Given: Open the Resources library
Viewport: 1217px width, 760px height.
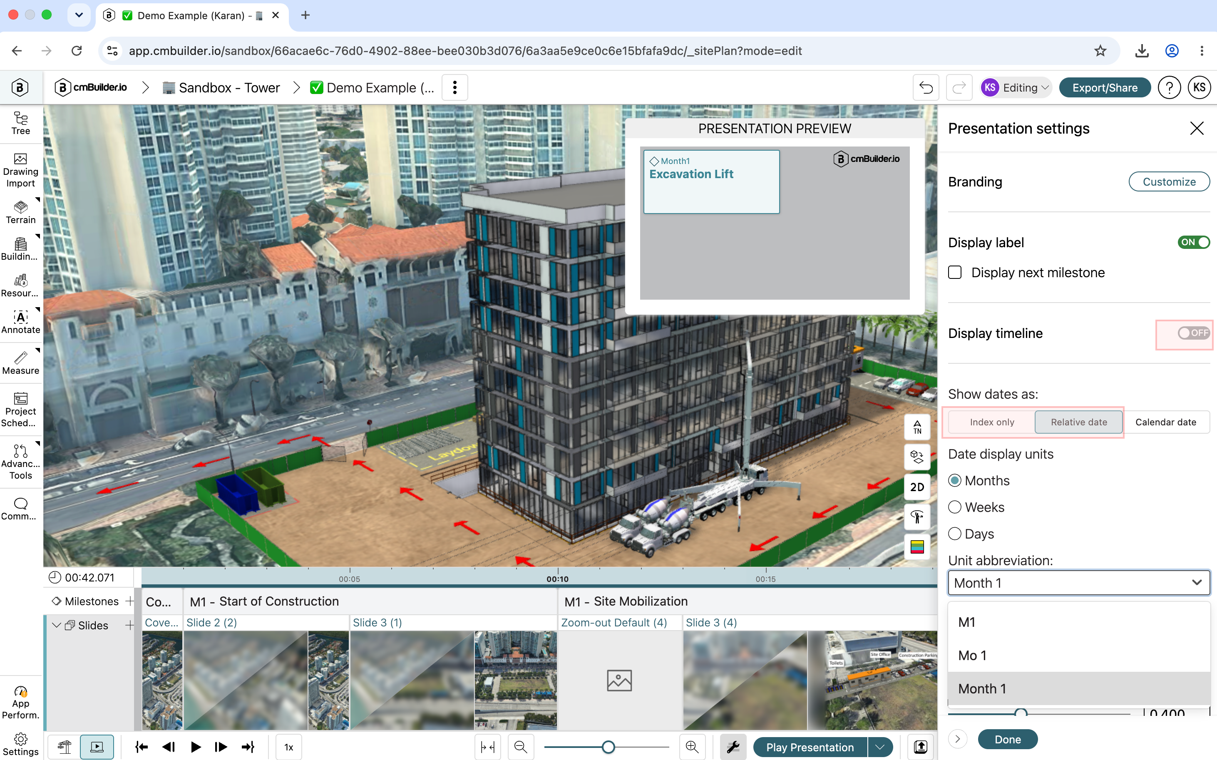Looking at the screenshot, I should (21, 286).
